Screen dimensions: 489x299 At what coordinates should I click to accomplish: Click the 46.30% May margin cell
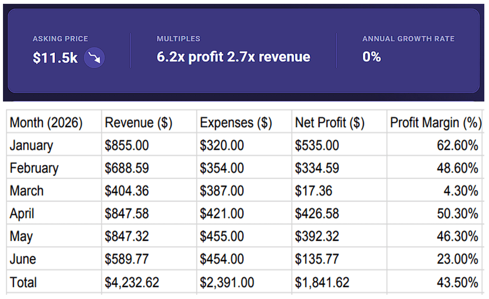coord(435,236)
